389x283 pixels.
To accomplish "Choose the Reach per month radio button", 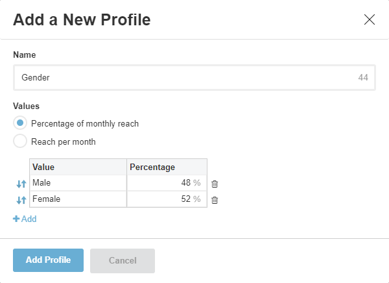I will [x=20, y=141].
